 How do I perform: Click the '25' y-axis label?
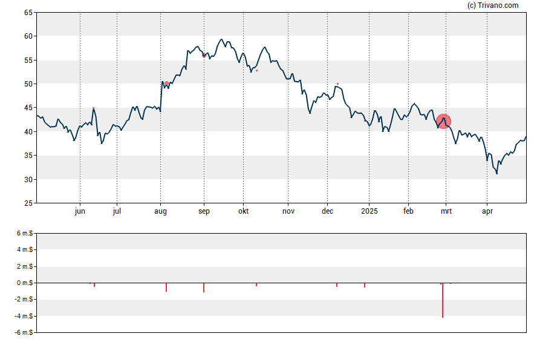pyautogui.click(x=28, y=203)
